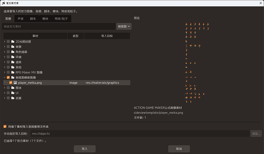
Task: Check the 武器 folder checkbox
Action: pos(8,98)
